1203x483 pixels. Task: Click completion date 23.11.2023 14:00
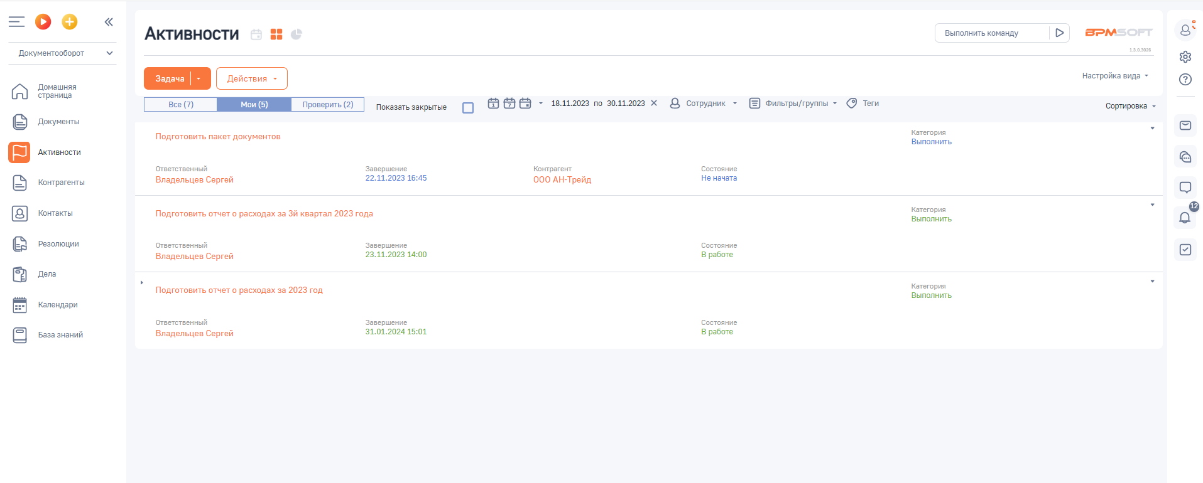coord(396,255)
